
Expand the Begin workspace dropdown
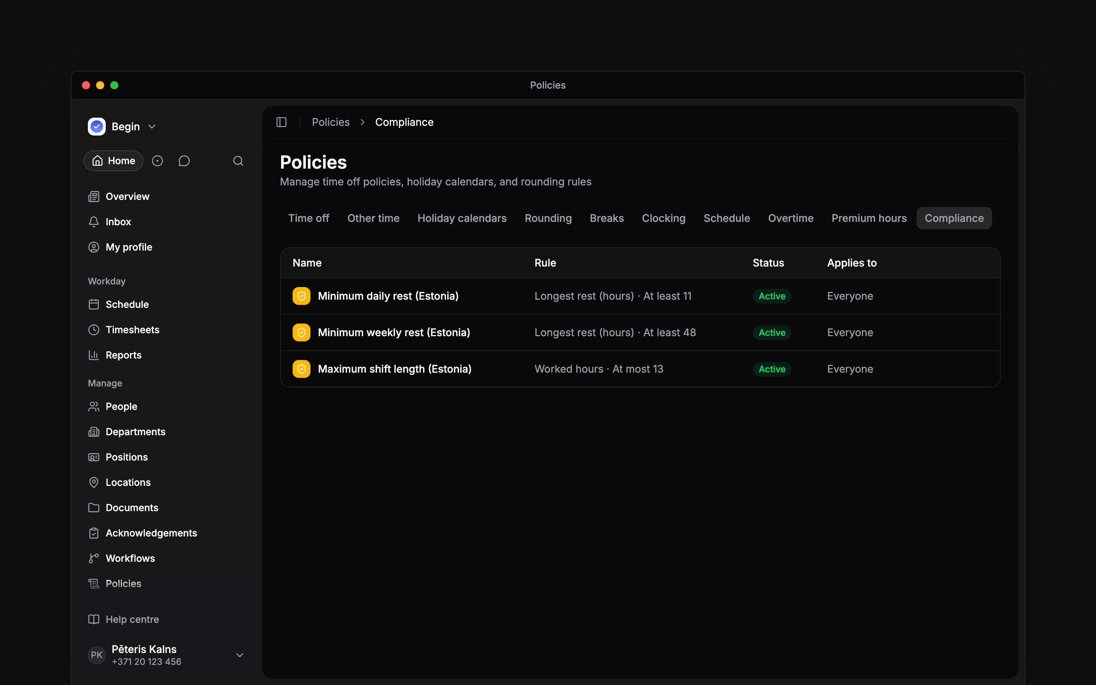[x=152, y=127]
